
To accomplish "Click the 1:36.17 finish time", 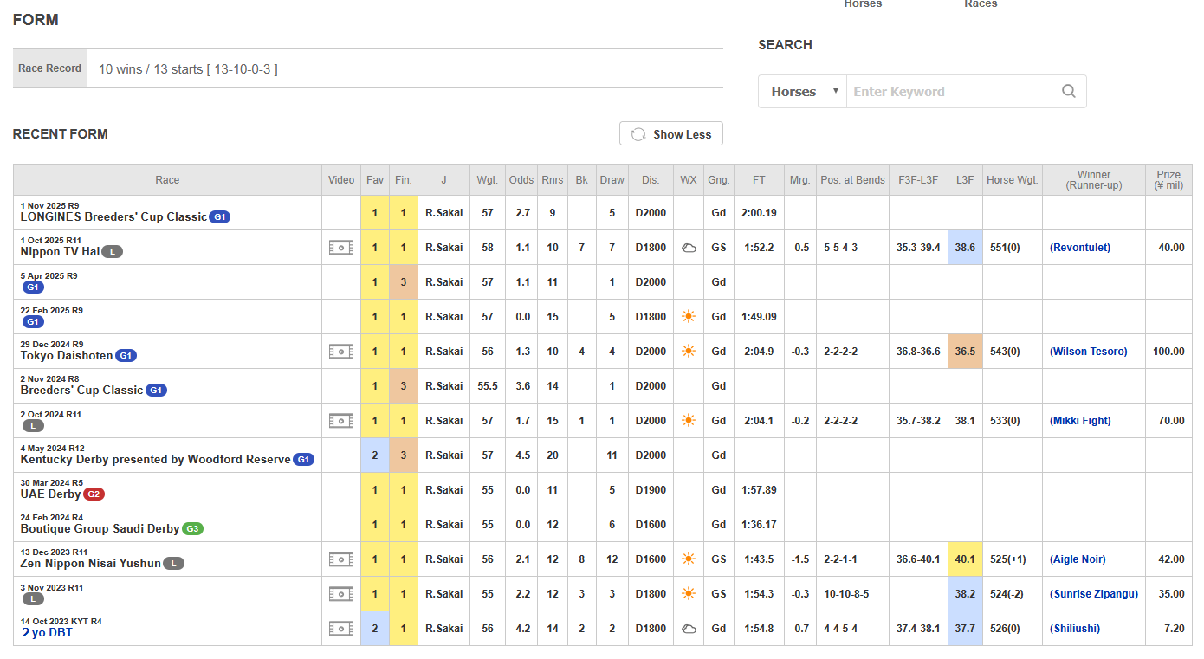I will [x=759, y=525].
